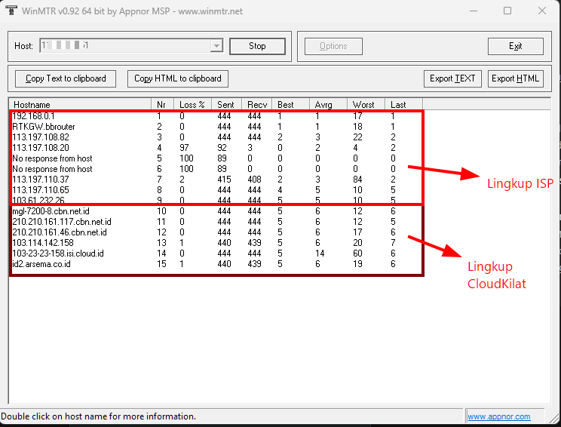Viewport: 561px width, 427px height.
Task: Click Export HTML button
Action: (515, 78)
